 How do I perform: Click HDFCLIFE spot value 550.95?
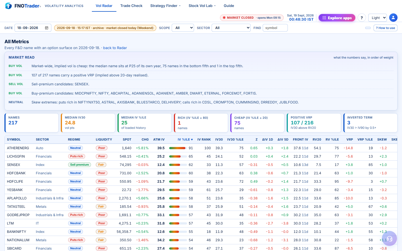pyautogui.click(x=125, y=182)
